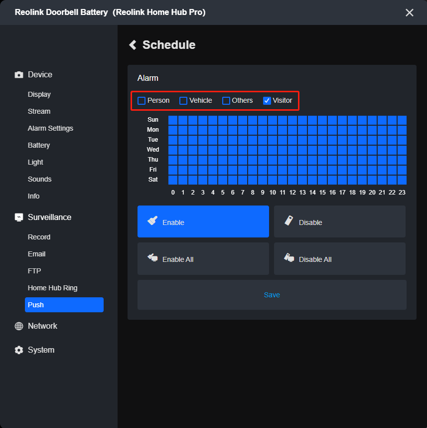This screenshot has width=427, height=428.
Task: Click the Sat row label
Action: tap(153, 180)
